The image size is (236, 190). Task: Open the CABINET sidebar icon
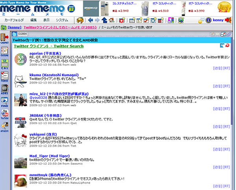tap(4, 39)
